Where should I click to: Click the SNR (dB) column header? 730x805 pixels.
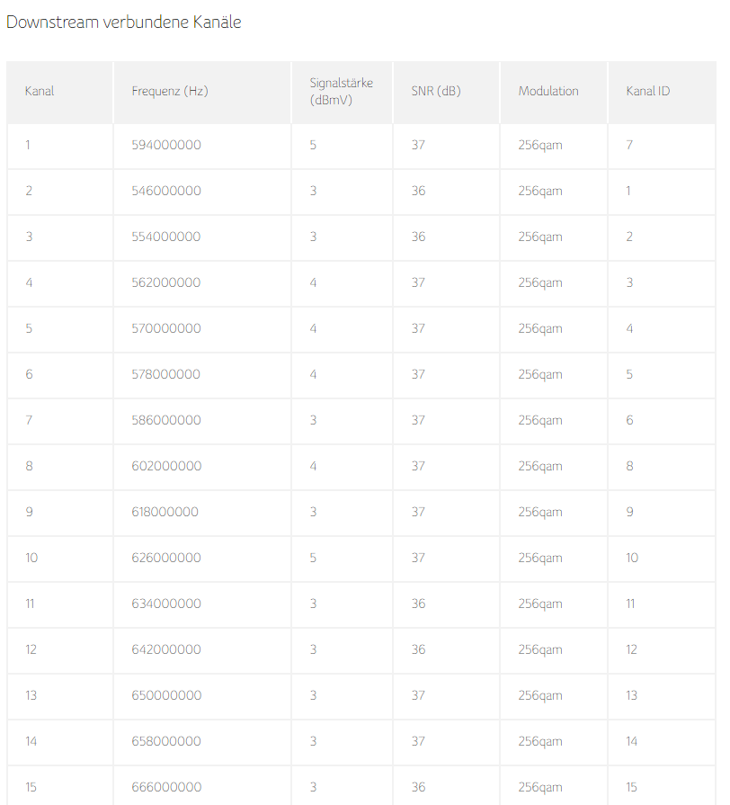tap(436, 91)
